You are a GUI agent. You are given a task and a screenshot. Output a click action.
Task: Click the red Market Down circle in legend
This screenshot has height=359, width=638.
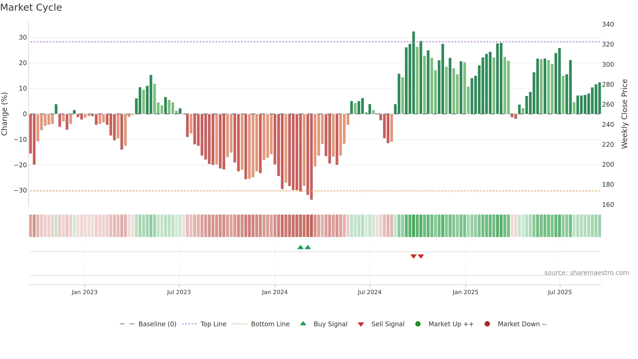pyautogui.click(x=487, y=324)
